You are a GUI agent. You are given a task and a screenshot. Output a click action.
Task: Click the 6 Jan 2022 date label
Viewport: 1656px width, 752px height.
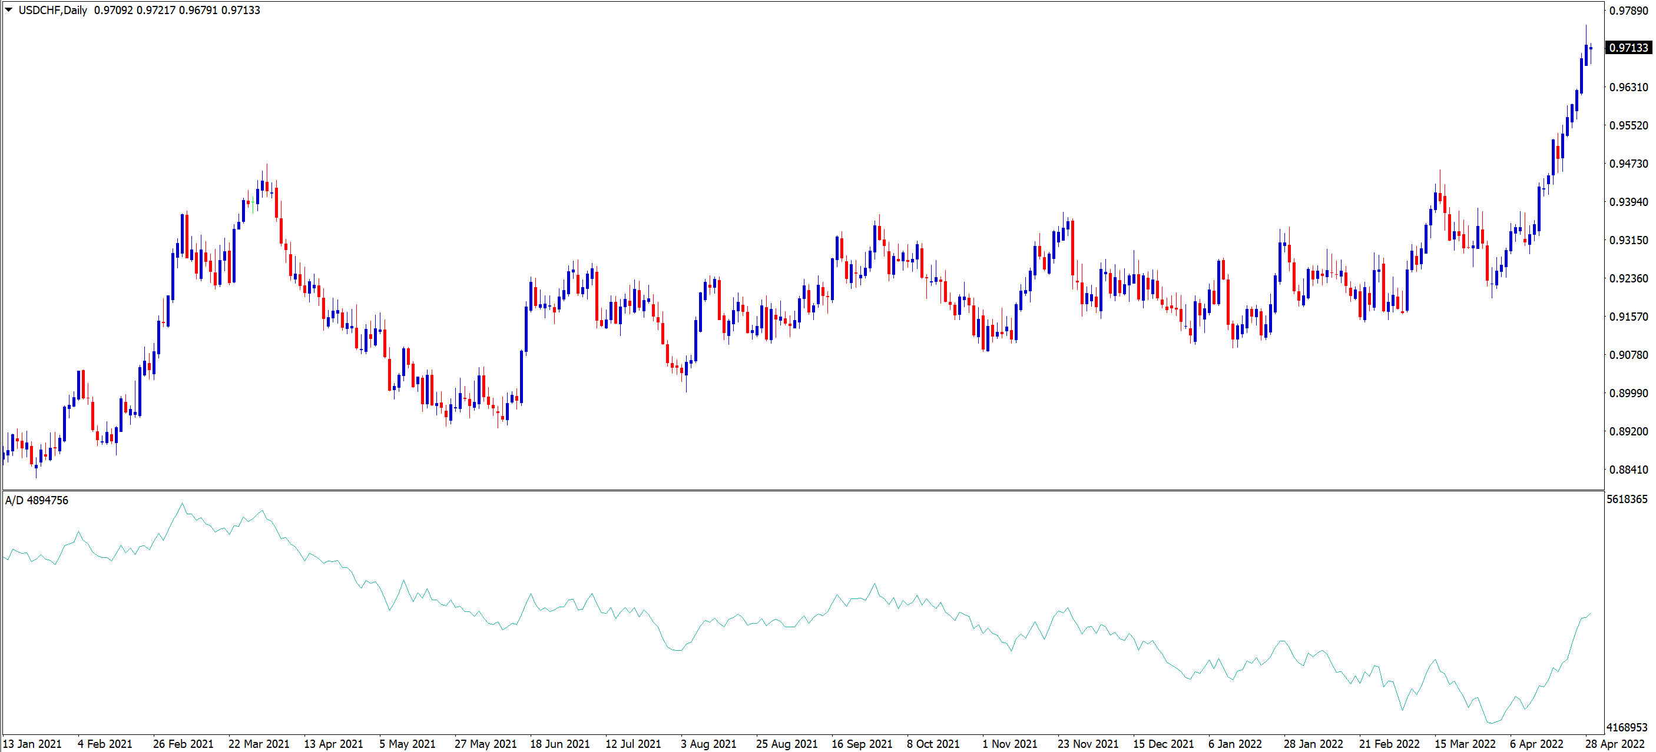coord(1235,744)
